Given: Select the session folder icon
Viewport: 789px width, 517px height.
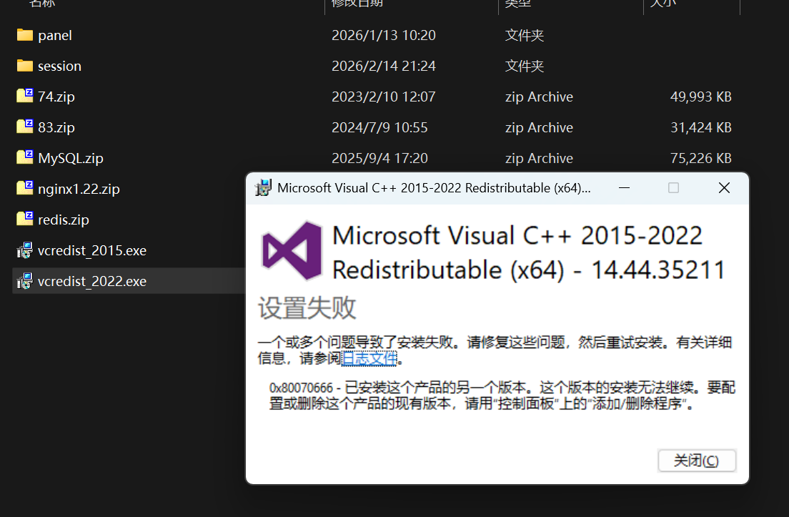Looking at the screenshot, I should (24, 66).
